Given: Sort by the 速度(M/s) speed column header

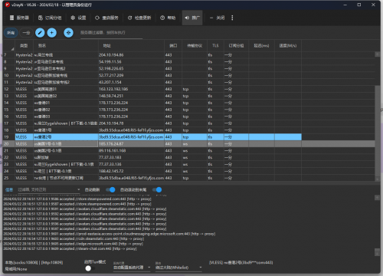Looking at the screenshot, I should click(x=288, y=46).
